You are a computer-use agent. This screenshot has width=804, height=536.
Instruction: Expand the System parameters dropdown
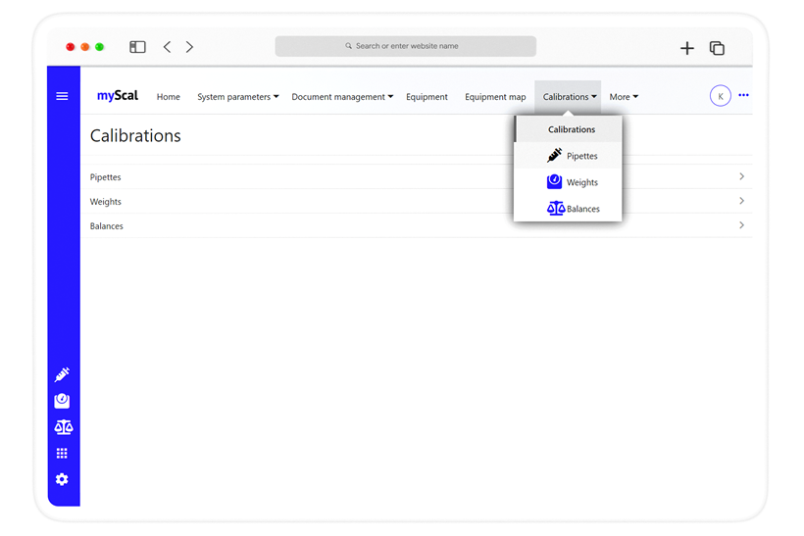(237, 97)
